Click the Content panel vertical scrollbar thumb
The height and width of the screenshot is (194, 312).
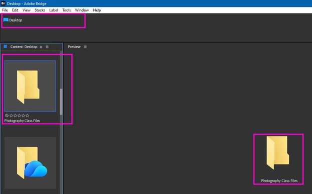(61, 101)
